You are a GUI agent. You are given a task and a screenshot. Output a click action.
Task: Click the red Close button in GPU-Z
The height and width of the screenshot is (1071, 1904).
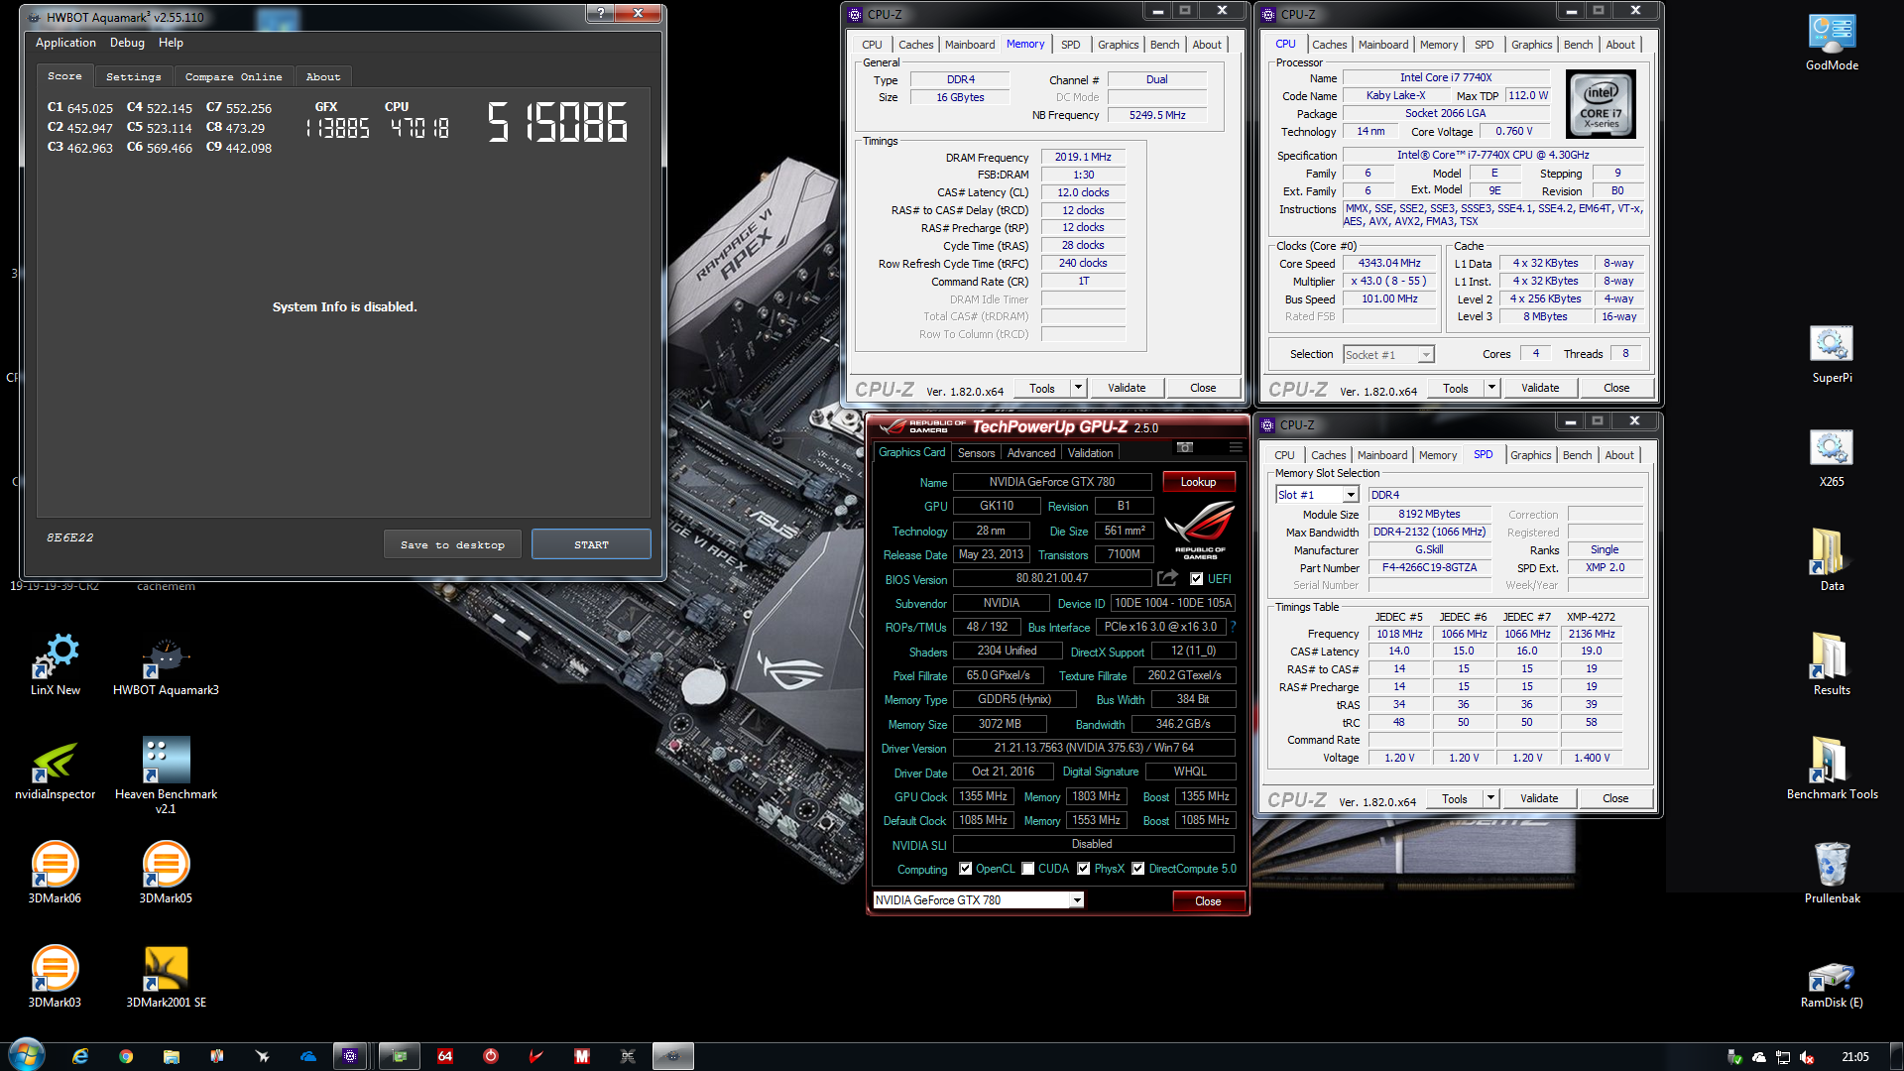tap(1208, 900)
